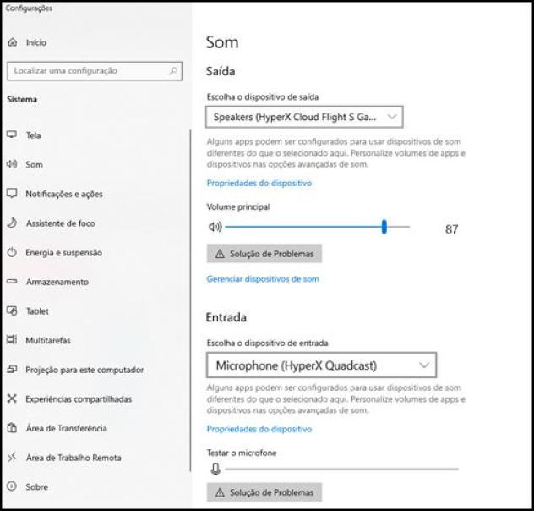Image resolution: width=534 pixels, height=511 pixels.
Task: Open the Microphone HyperX Quadcast dropdown
Action: (x=321, y=365)
